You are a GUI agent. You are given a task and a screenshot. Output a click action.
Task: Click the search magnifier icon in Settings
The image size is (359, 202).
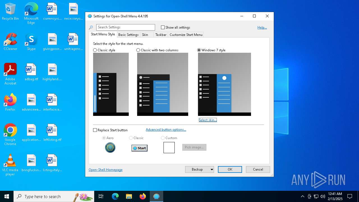[91, 27]
